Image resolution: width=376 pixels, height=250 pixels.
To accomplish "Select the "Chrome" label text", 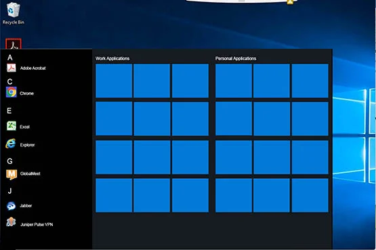I will [x=26, y=93].
